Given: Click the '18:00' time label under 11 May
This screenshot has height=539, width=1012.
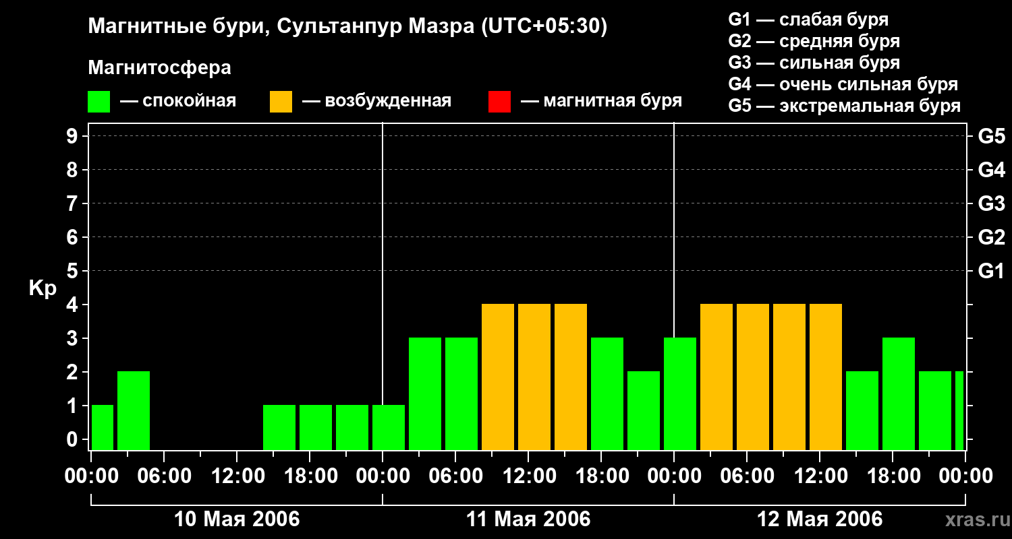Looking at the screenshot, I should tap(601, 476).
